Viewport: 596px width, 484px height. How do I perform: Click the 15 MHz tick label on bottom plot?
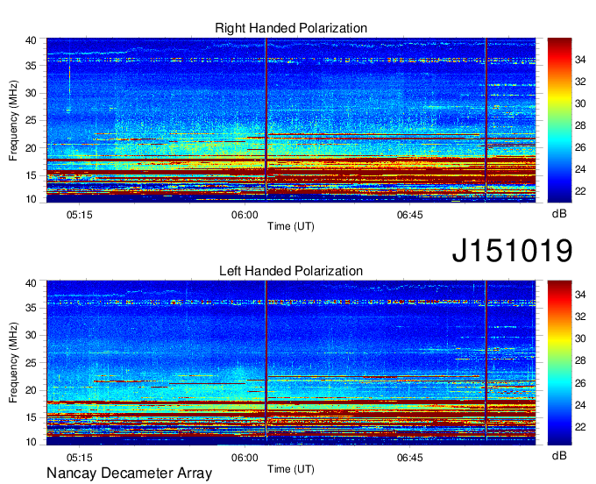pyautogui.click(x=31, y=417)
